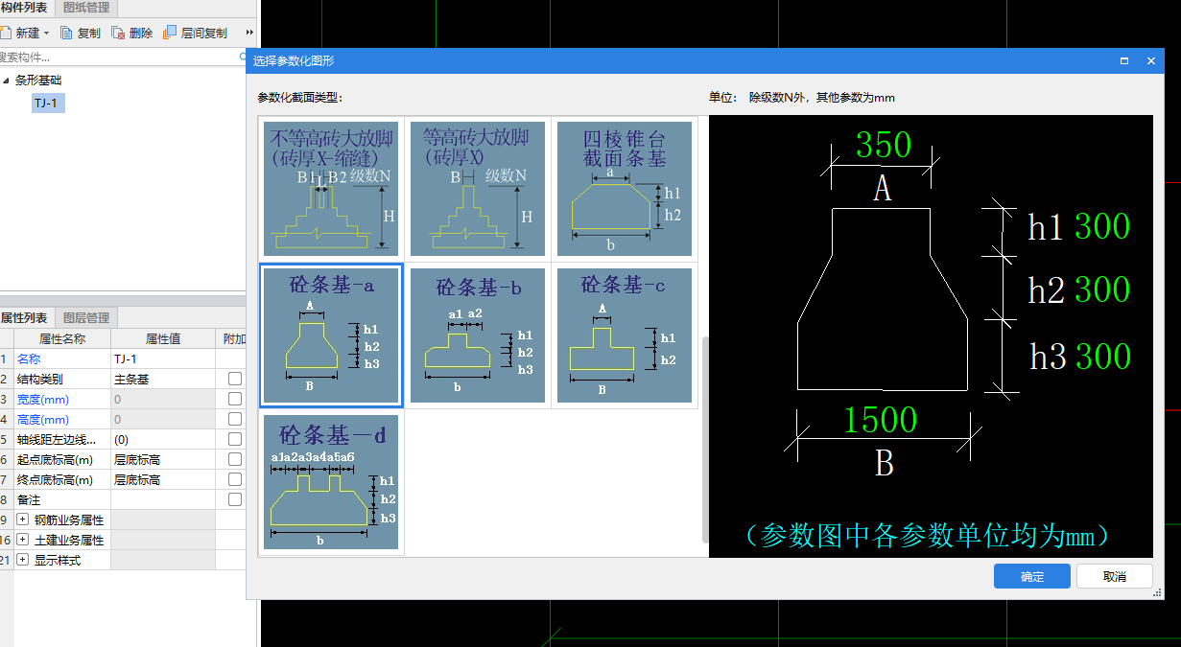This screenshot has width=1181, height=647.
Task: Tick the 附加 checkbox for 高度(mm)
Action: pos(234,419)
